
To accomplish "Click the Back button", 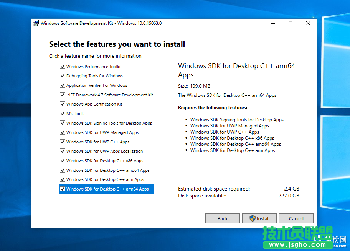I will [x=223, y=218].
